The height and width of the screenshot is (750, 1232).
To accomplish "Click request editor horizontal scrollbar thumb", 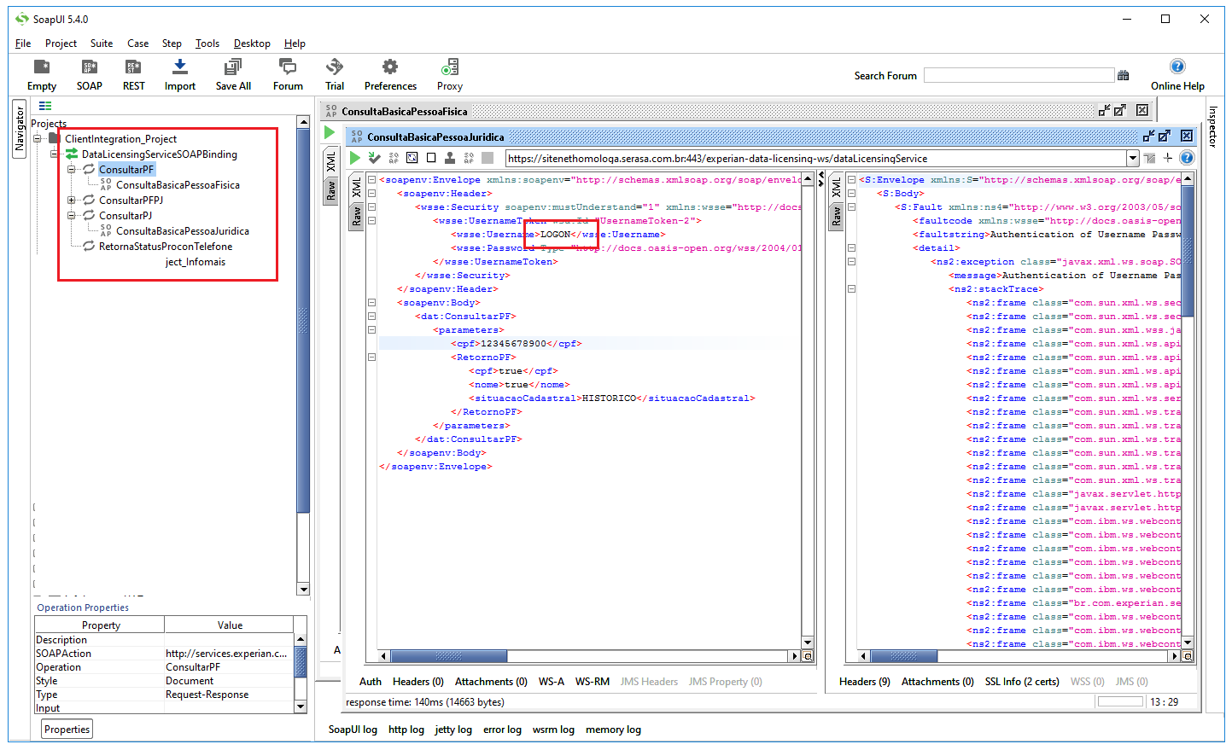I will tap(449, 656).
